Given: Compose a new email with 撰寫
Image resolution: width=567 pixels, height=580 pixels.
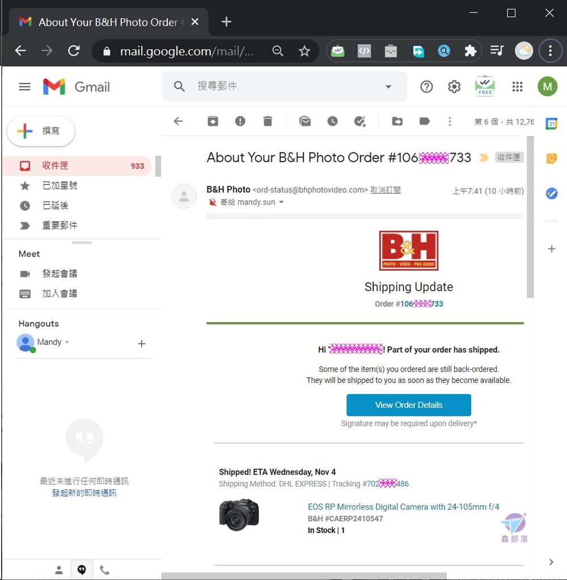Looking at the screenshot, I should click(41, 131).
